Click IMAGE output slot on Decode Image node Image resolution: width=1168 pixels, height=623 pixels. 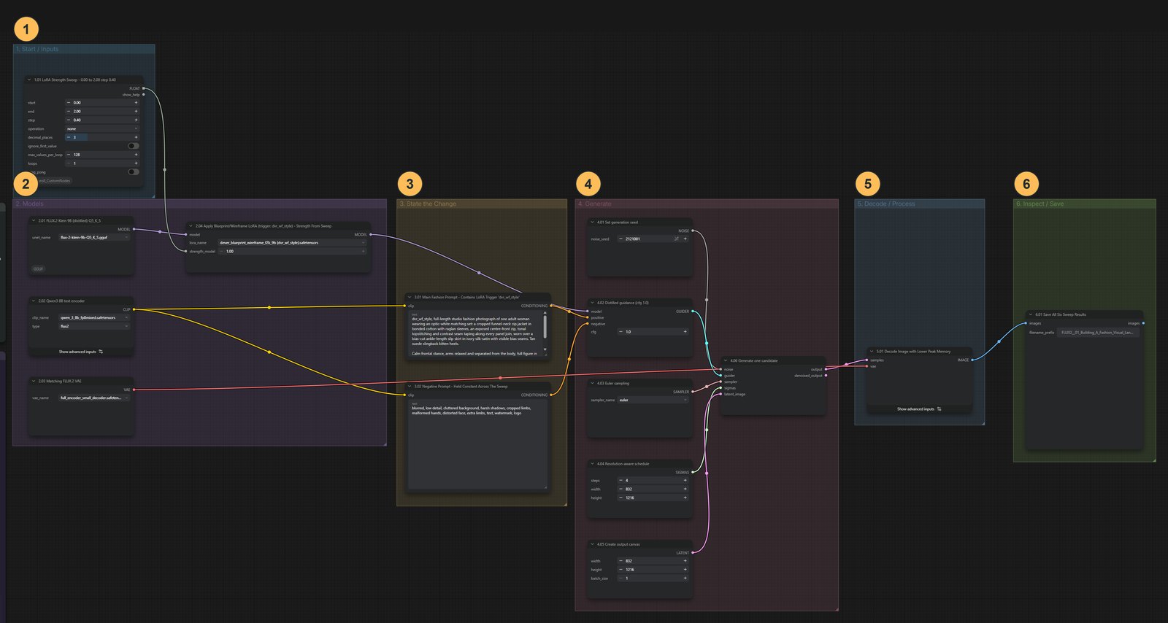(972, 360)
